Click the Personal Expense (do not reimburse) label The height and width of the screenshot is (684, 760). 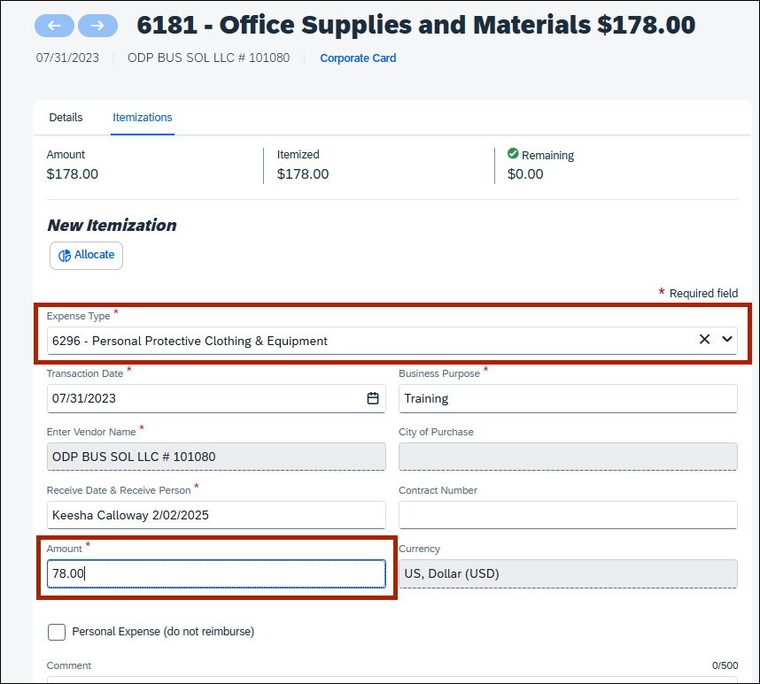click(x=163, y=632)
